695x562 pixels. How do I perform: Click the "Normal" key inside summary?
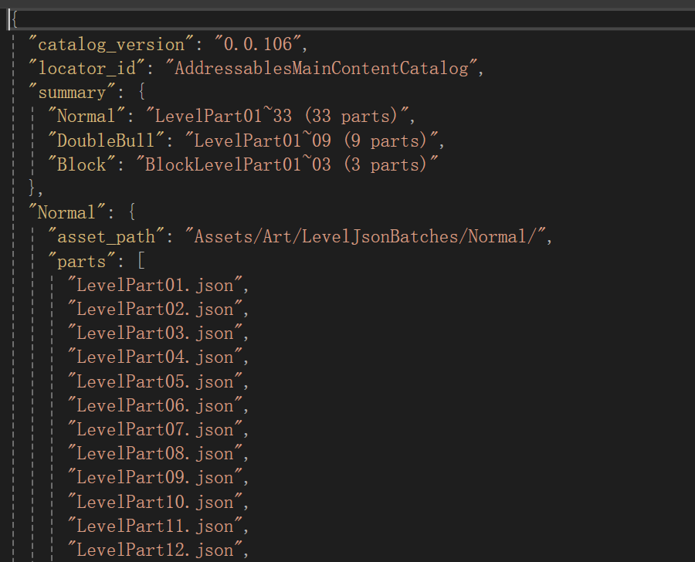86,116
